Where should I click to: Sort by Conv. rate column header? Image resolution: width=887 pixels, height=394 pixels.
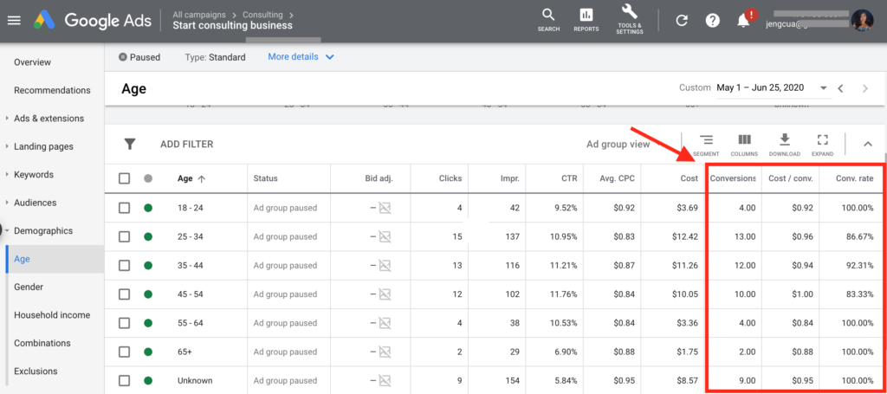click(855, 178)
